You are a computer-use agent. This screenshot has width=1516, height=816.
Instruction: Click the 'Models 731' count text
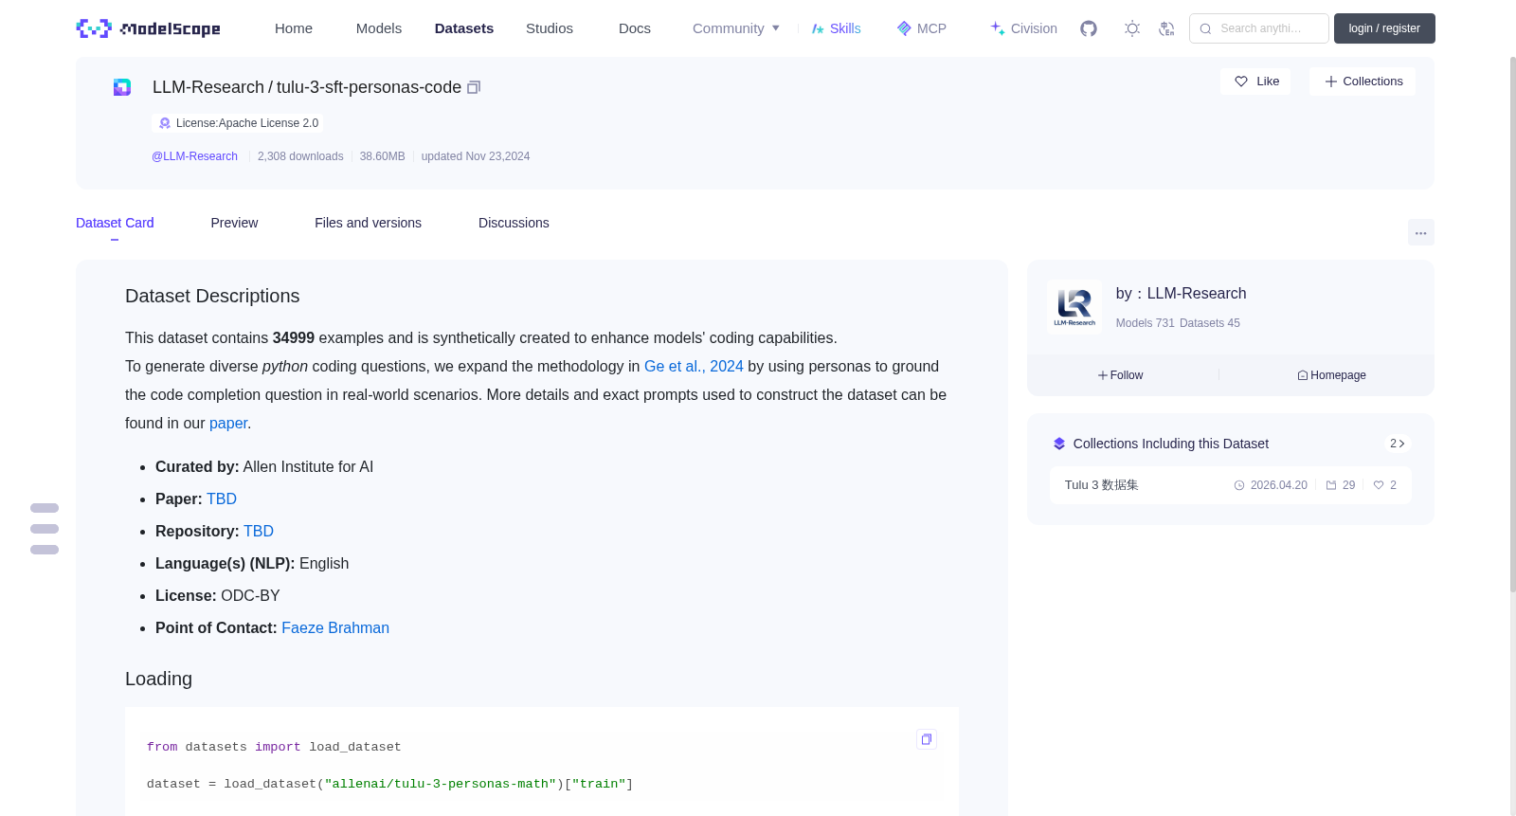point(1145,323)
